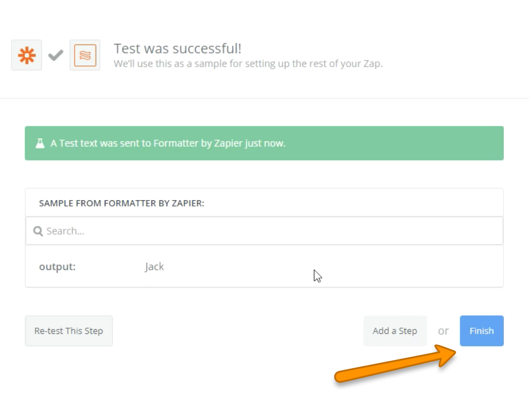Click "A Test text was sent" message

(x=168, y=143)
